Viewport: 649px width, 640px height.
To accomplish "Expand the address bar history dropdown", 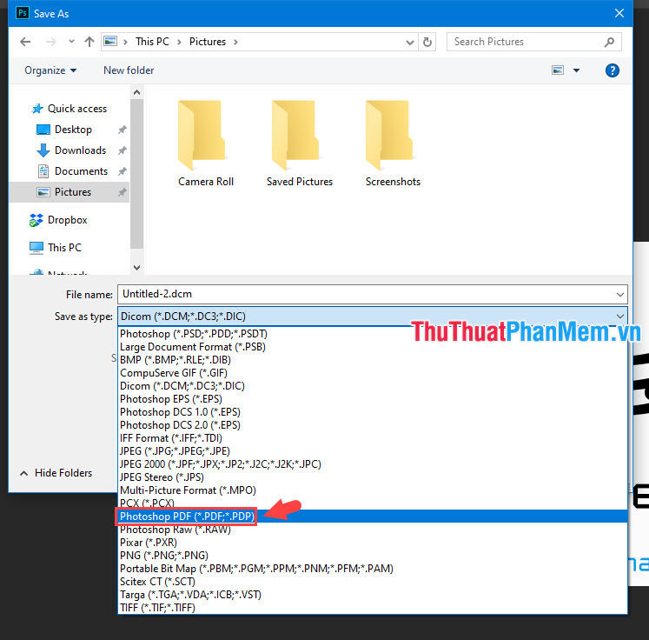I will coord(410,43).
